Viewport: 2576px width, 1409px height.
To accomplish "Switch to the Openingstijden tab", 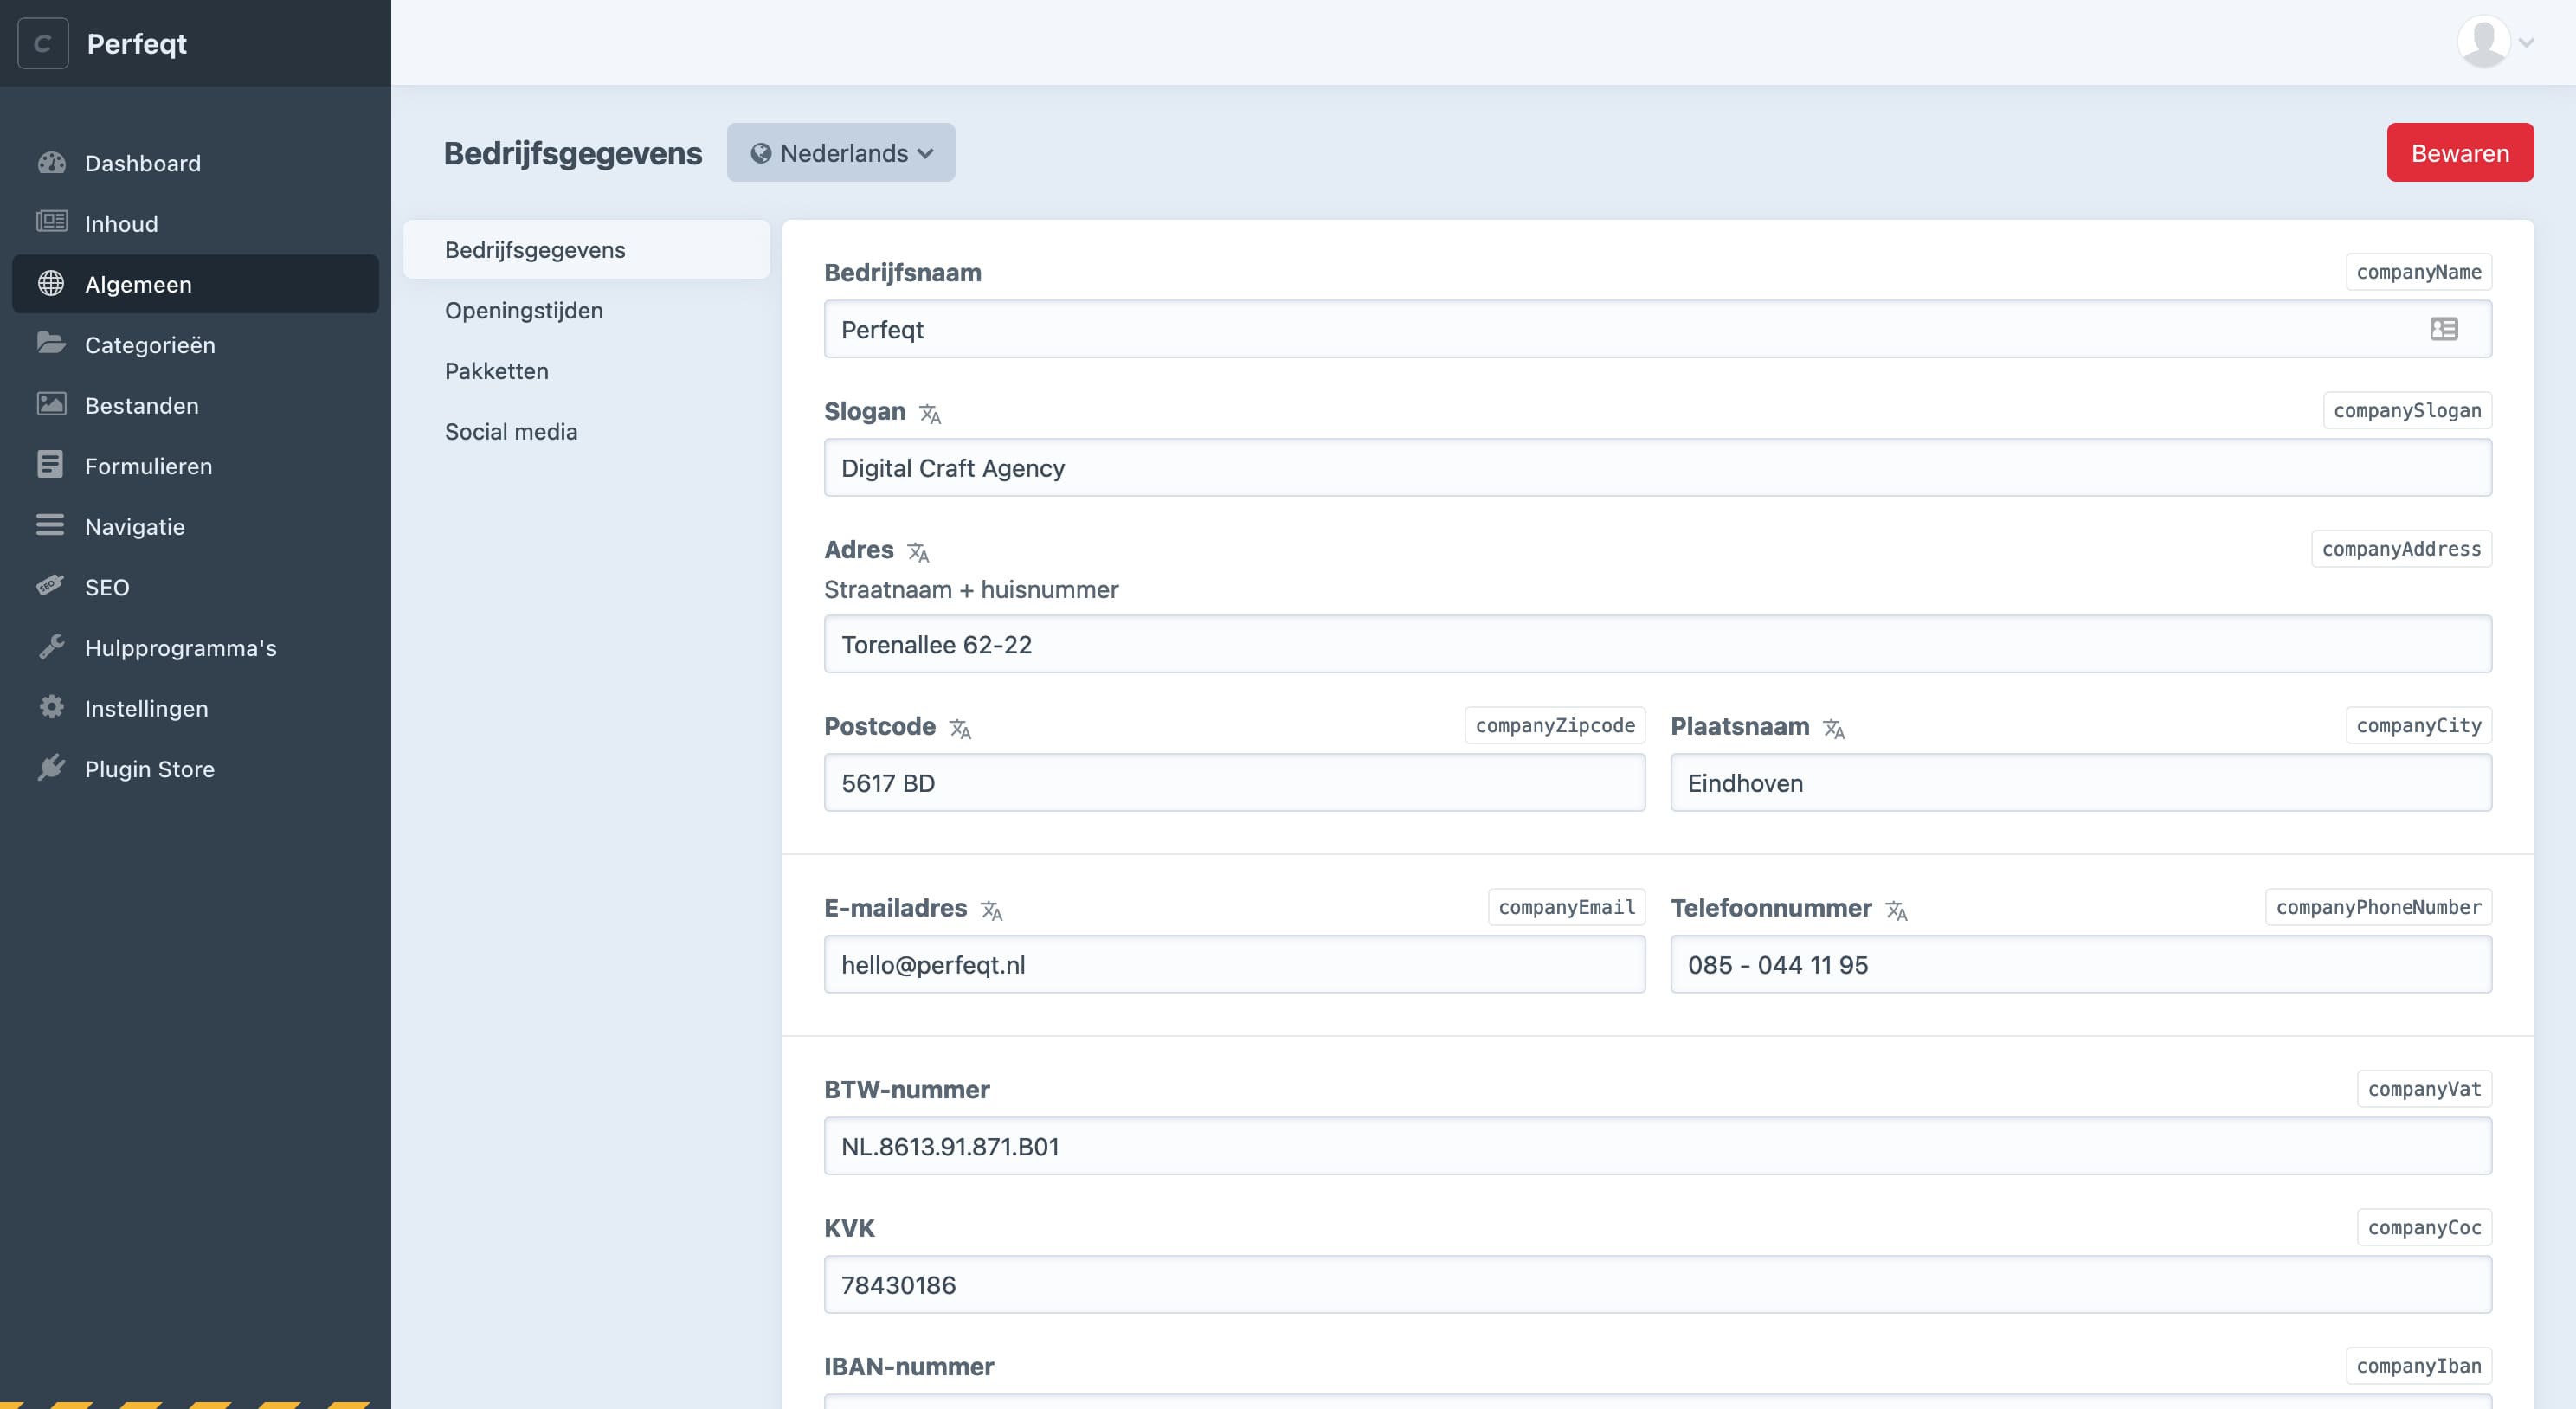I will click(586, 310).
